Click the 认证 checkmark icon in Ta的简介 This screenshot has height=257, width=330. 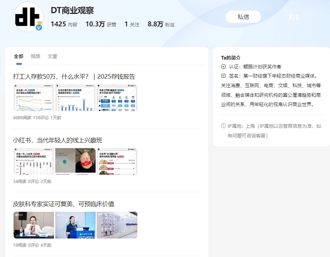[223, 66]
